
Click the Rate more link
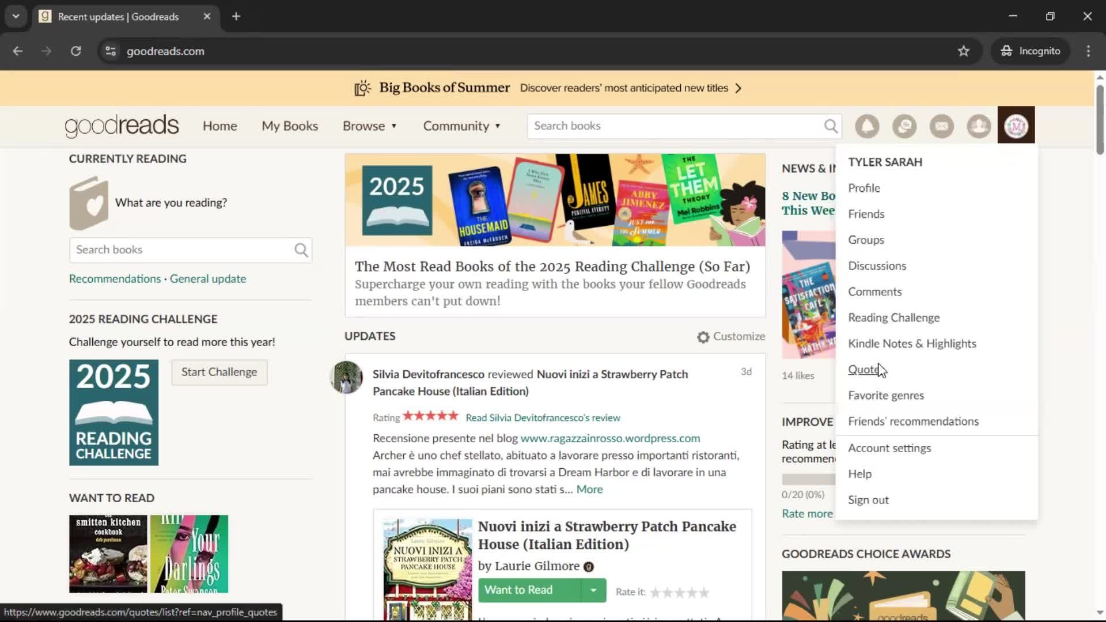pyautogui.click(x=807, y=514)
